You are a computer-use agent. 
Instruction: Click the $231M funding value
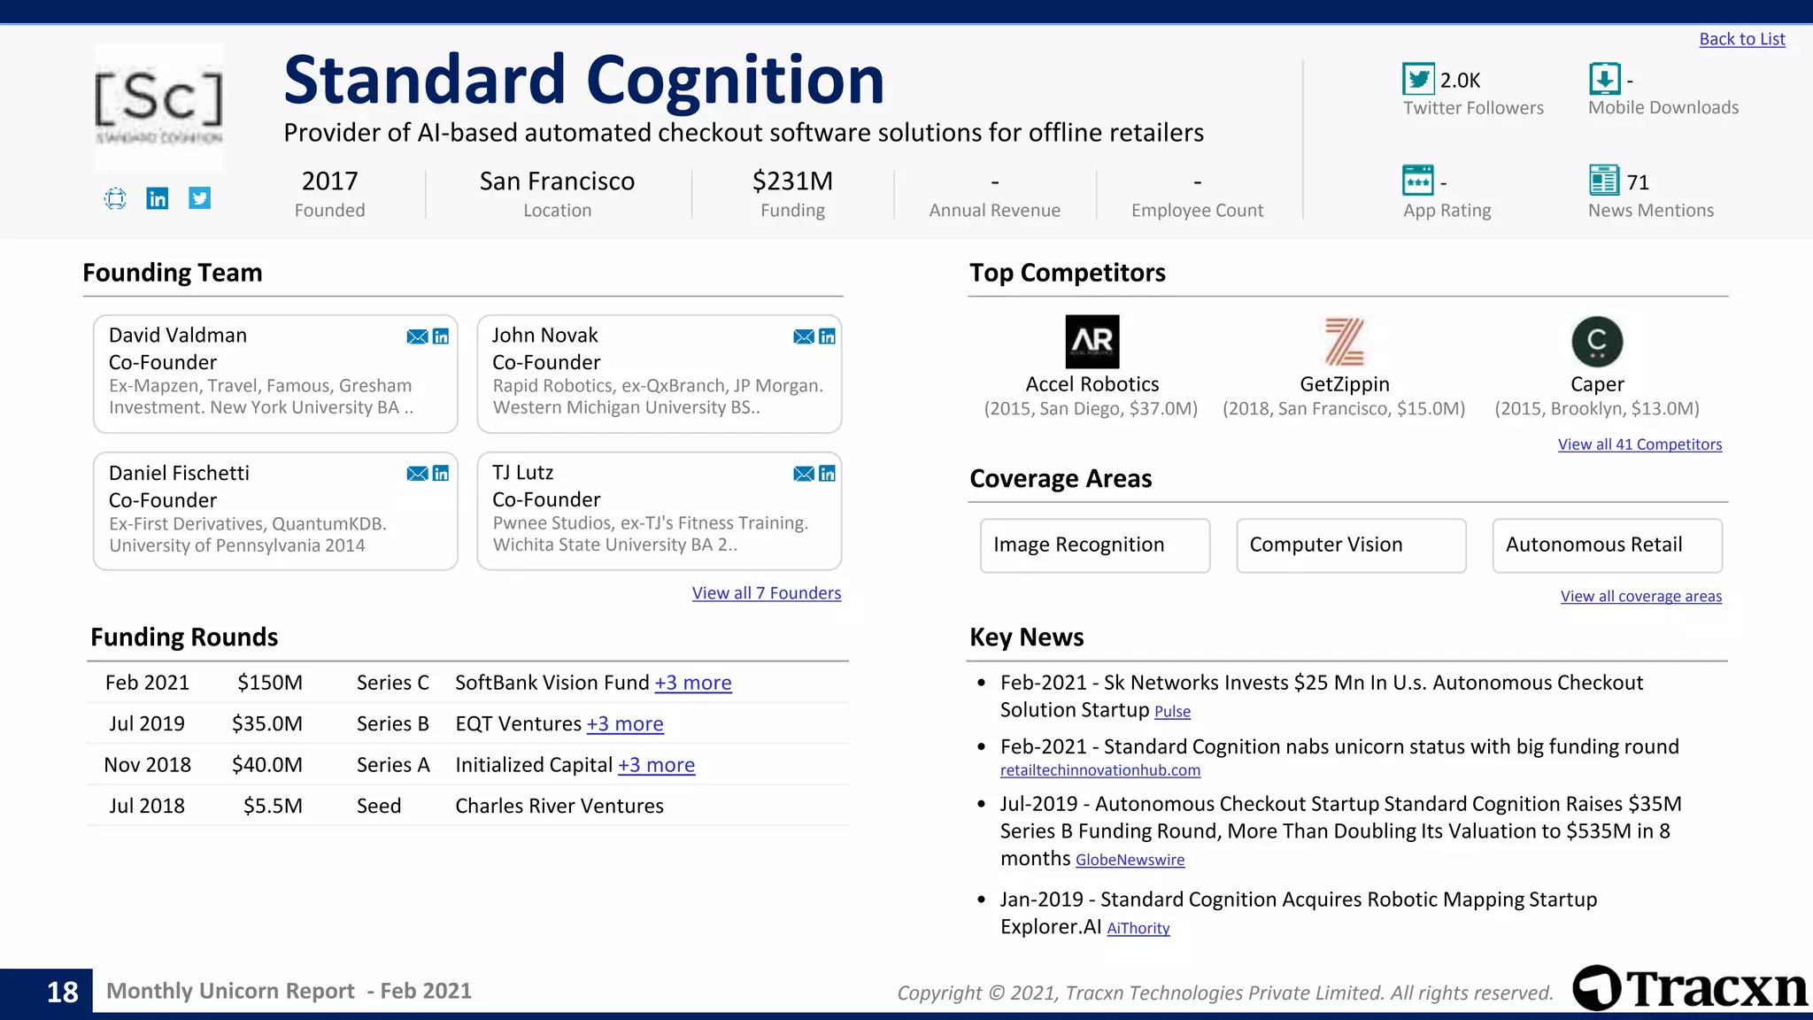792,181
